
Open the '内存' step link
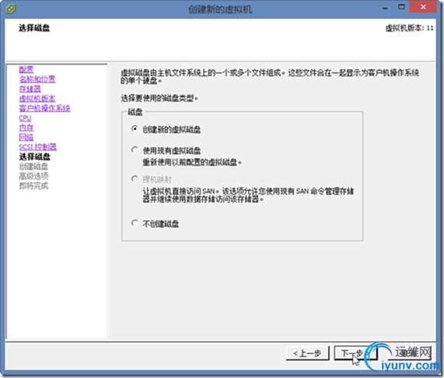tap(26, 127)
